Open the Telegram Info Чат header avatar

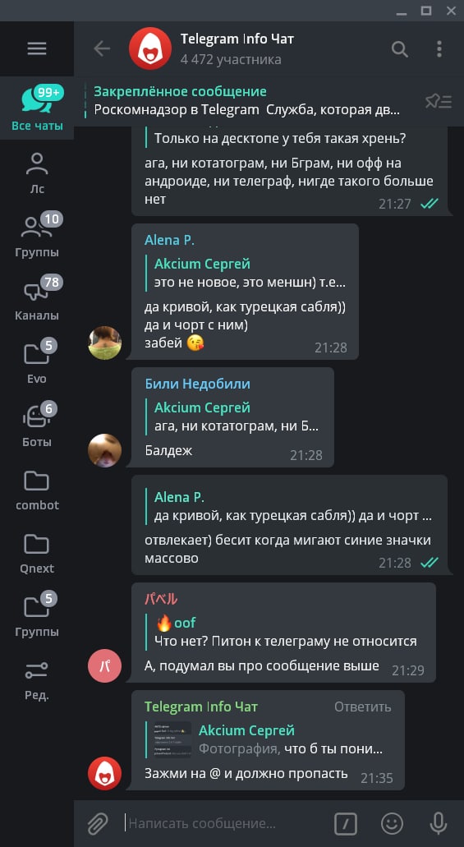(150, 49)
